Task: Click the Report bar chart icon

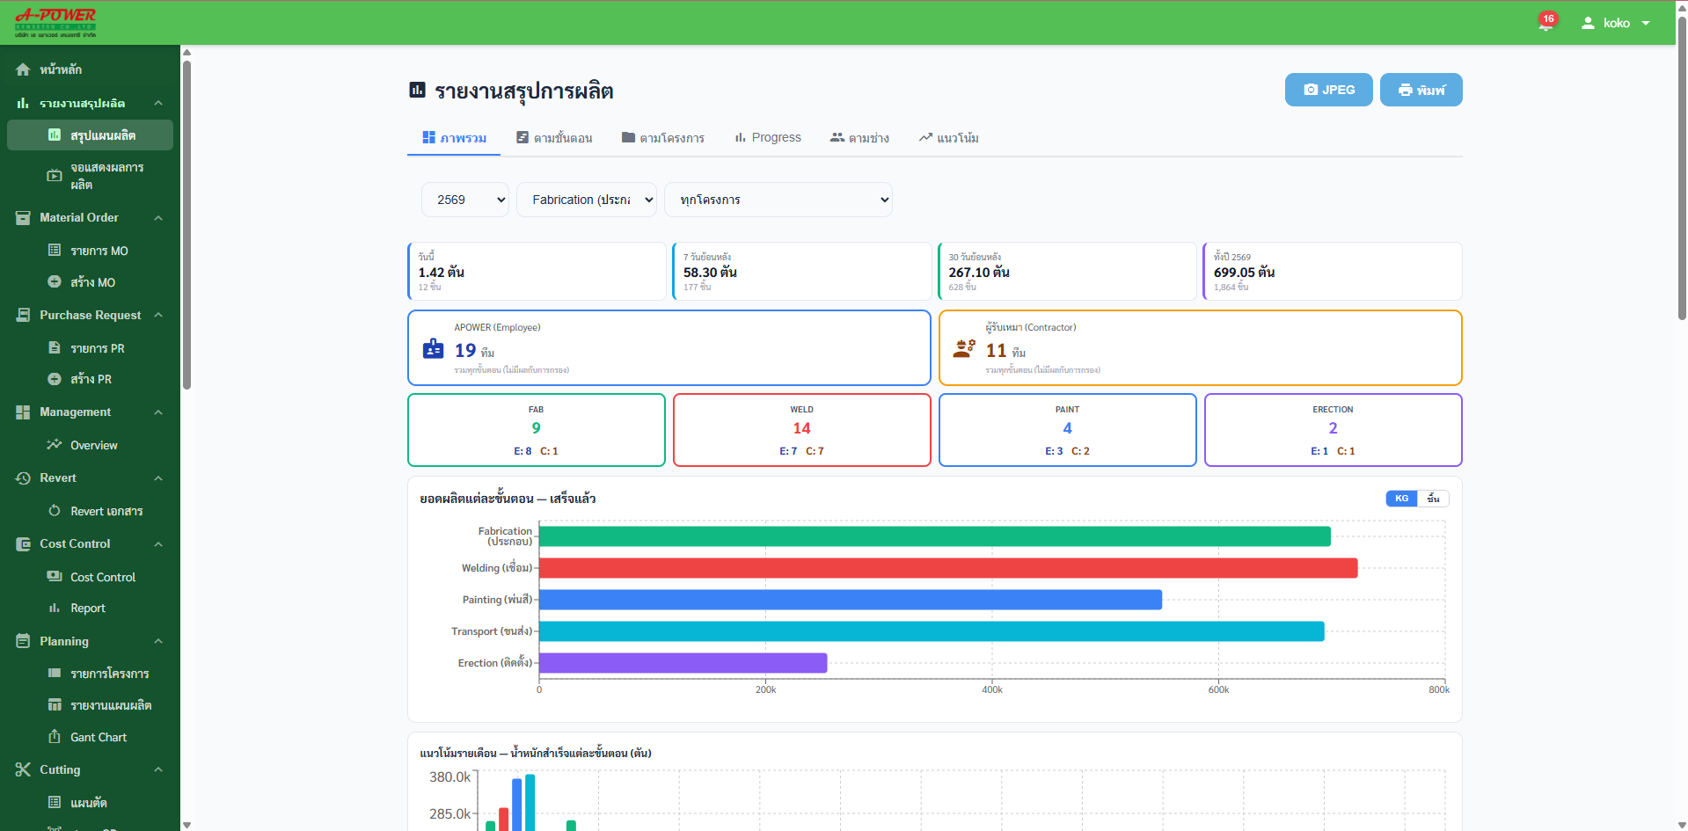Action: point(55,608)
